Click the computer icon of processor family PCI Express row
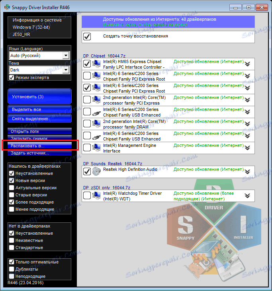 [96, 100]
